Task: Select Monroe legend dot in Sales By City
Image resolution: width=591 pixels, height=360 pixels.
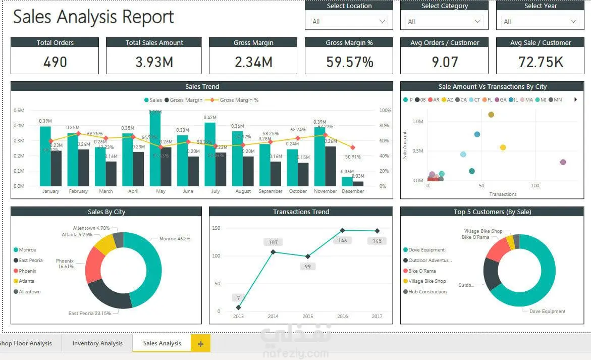Action: pyautogui.click(x=16, y=250)
